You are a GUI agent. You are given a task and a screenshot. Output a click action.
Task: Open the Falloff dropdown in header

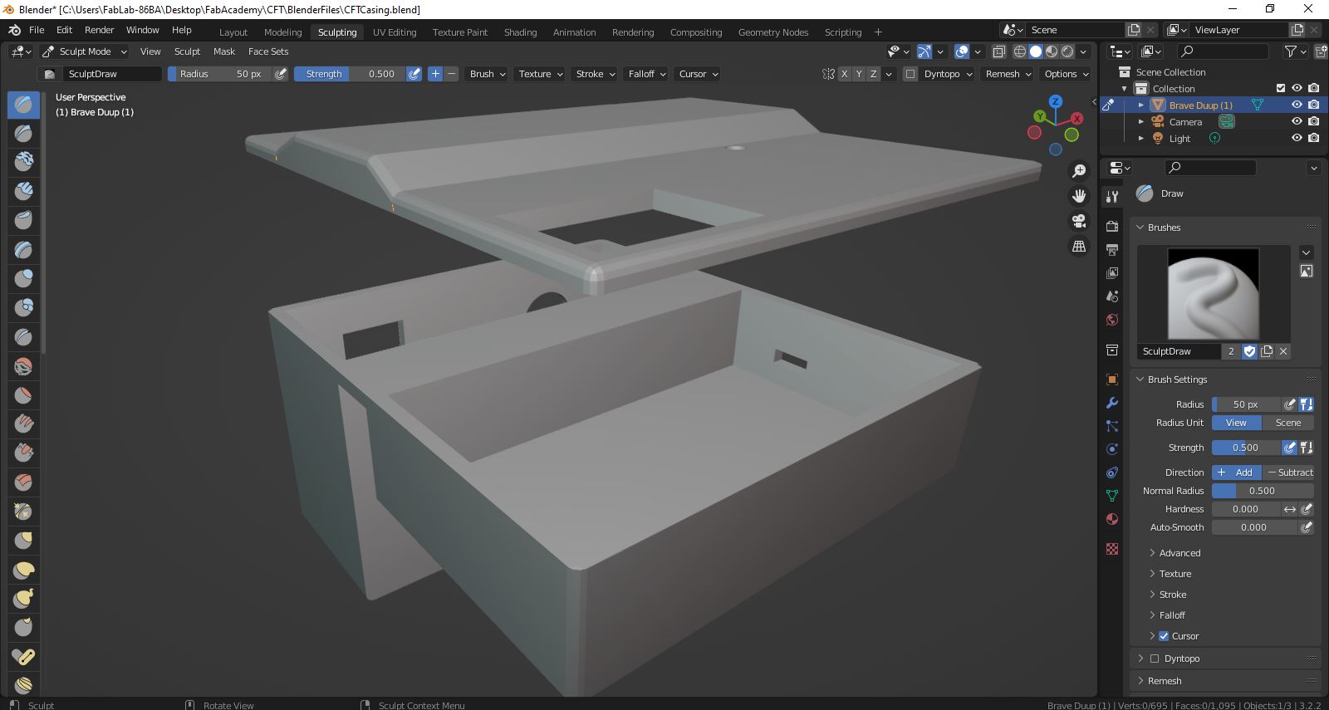tap(645, 74)
